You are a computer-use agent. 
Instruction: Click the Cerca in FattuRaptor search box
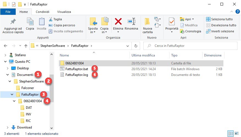[190, 46]
